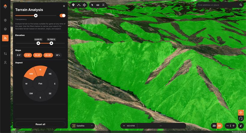Disable the 5-15° slope filter
This screenshot has height=133, width=246.
[28, 55]
